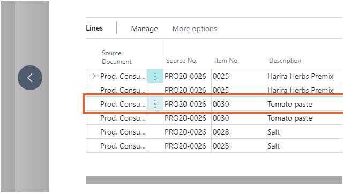The image size is (343, 193).
Task: Show More options in Lines toolbar
Action: tap(195, 28)
